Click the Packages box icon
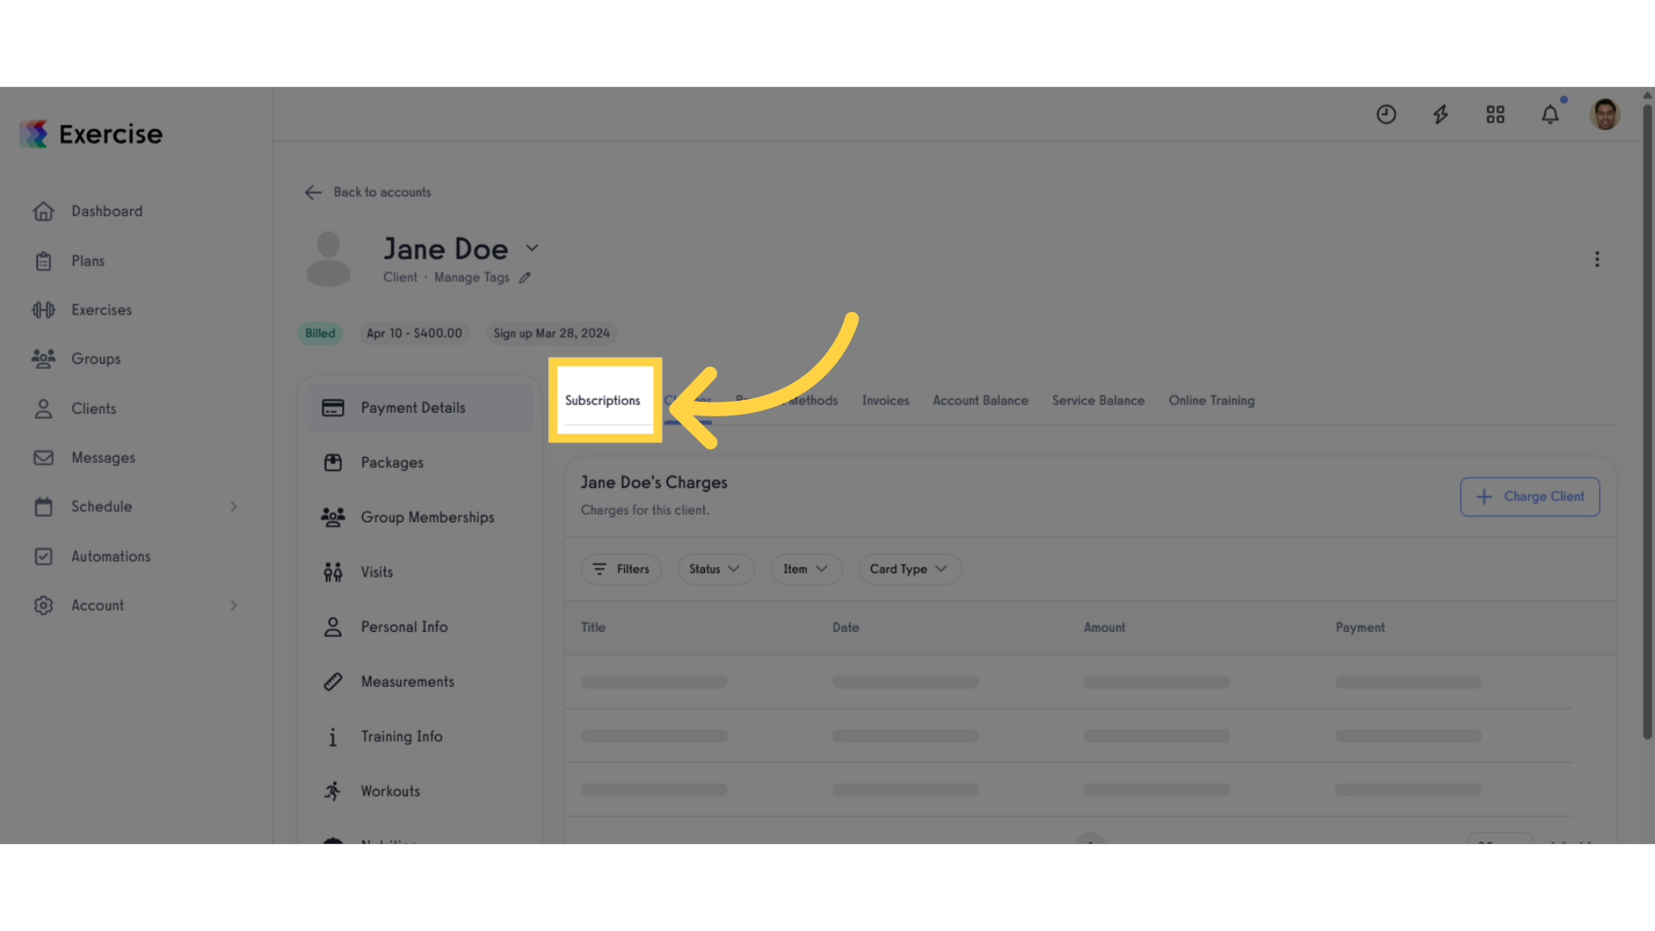This screenshot has height=931, width=1655. (x=333, y=463)
